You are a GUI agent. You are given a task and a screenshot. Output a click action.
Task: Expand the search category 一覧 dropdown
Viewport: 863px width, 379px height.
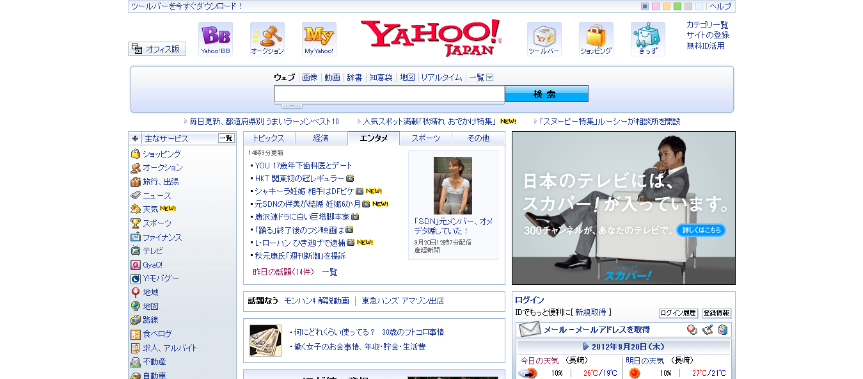(x=490, y=77)
